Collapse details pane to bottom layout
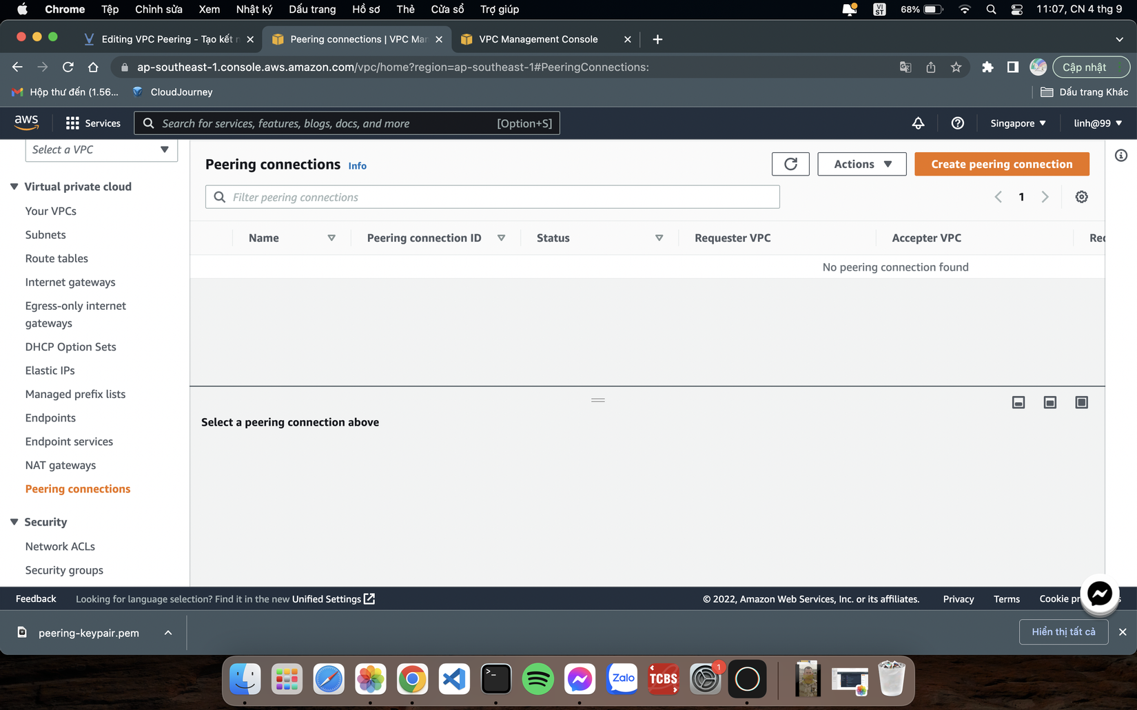Image resolution: width=1137 pixels, height=710 pixels. tap(1018, 402)
